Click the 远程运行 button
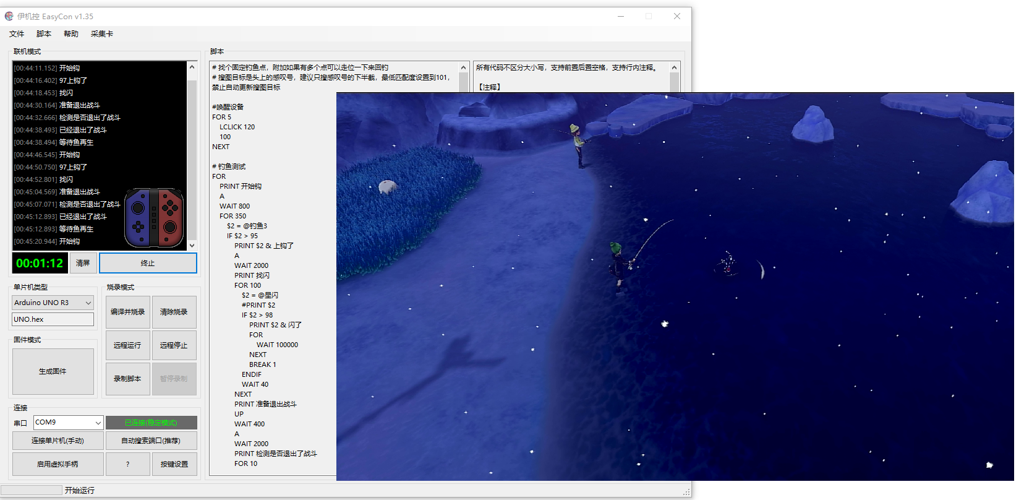The height and width of the screenshot is (500, 1024). [x=127, y=345]
